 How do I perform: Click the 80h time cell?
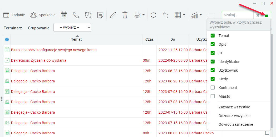[x=146, y=133]
